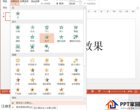The width and height of the screenshot is (140, 110).
Task: Apply the 变淡 lighten emphasis effect
Action: 47,71
